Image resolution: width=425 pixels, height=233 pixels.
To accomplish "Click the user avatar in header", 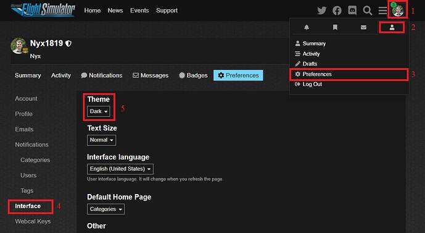I will pyautogui.click(x=398, y=11).
